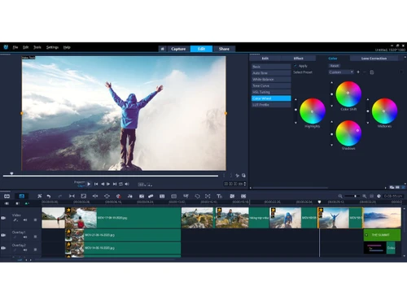The height and width of the screenshot is (305, 407).
Task: Select THE SUMMIT title clip
Action: [382, 235]
